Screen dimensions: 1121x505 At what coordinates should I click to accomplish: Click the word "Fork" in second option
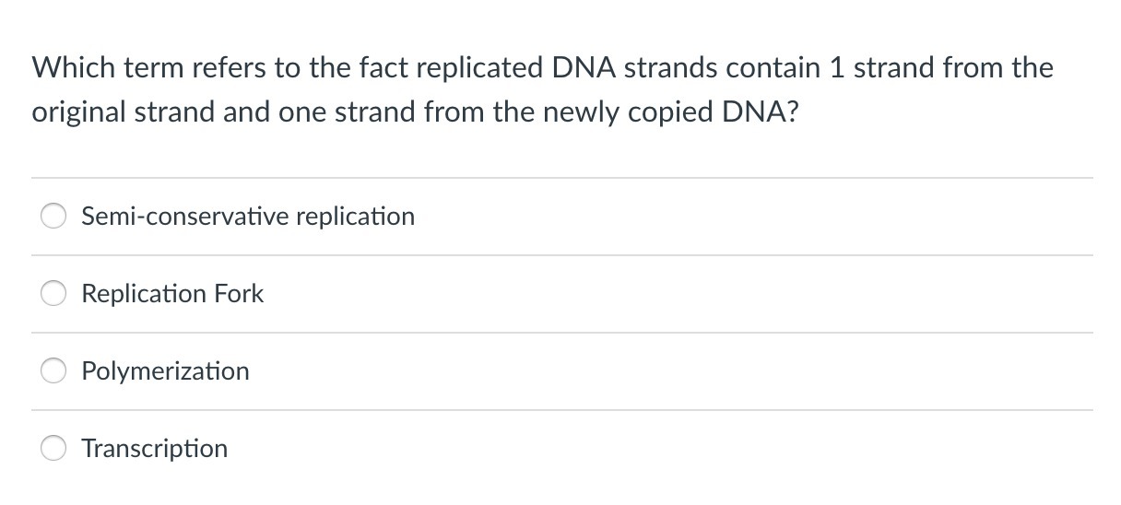tap(239, 294)
